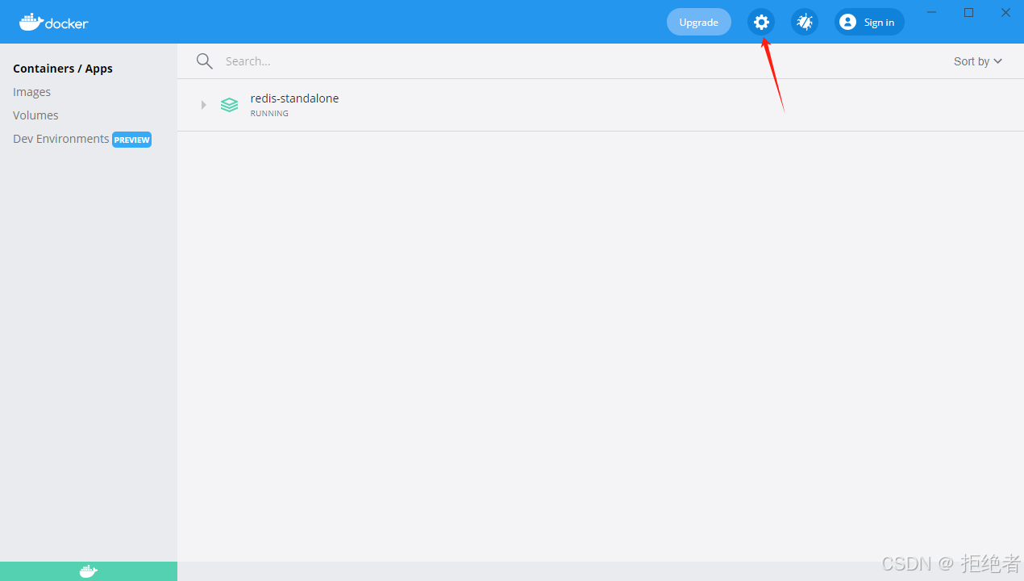
Task: Click the whale icon in bottom status bar
Action: point(89,571)
